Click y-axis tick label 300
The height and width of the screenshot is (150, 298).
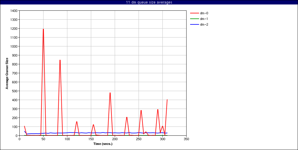(x=15, y=109)
